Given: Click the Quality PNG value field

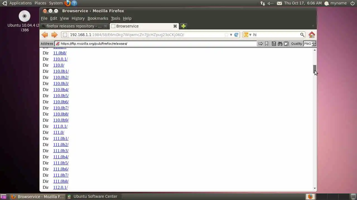Looking at the screenshot, I should [x=307, y=44].
